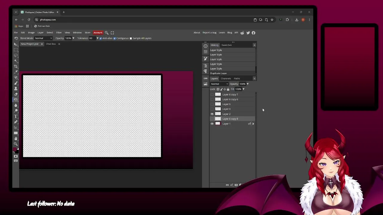383x215 pixels.
Task: Open the Info panel icon
Action: pyautogui.click(x=205, y=46)
